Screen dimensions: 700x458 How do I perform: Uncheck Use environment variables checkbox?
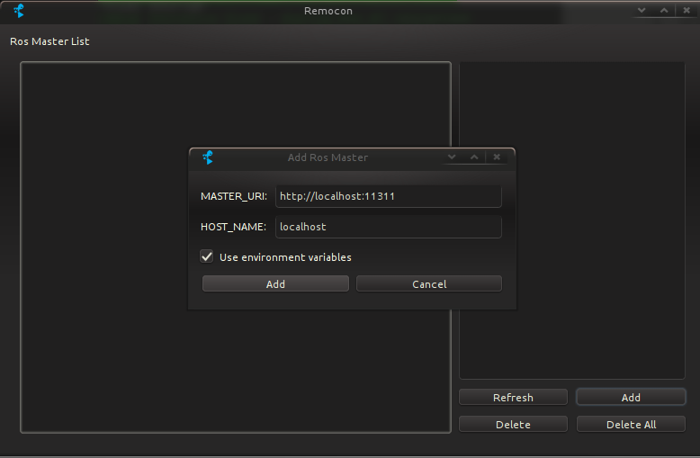coord(207,257)
